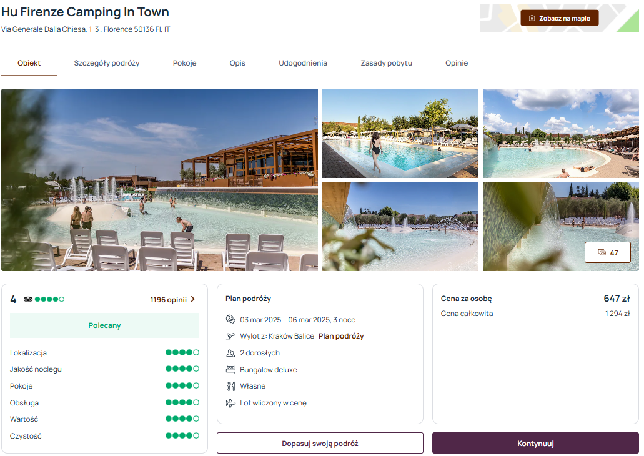The width and height of the screenshot is (644, 456).
Task: Open the 1196 opinii reviews link
Action: (169, 300)
